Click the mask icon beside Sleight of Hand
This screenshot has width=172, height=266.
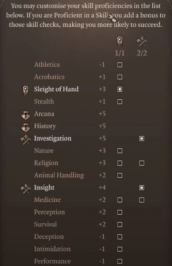pos(26,90)
